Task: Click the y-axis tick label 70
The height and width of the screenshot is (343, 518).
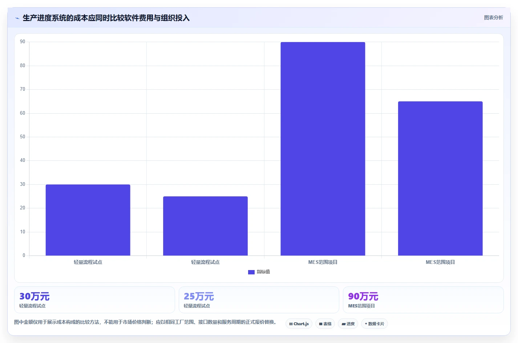Action: click(x=23, y=89)
